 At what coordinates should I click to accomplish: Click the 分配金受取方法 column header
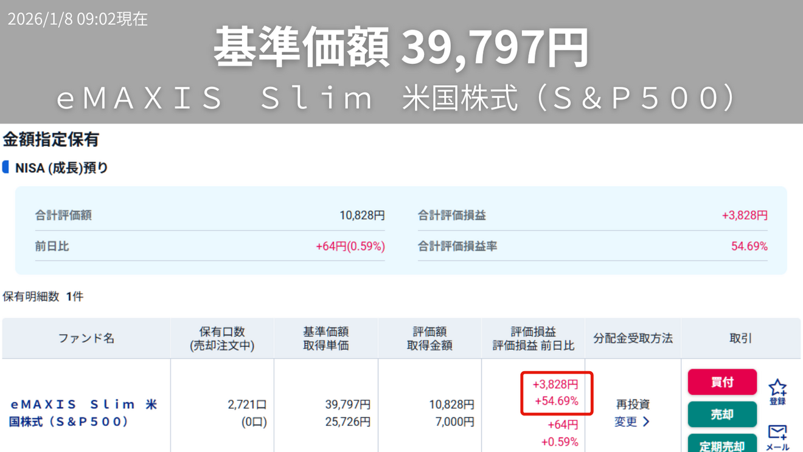point(633,338)
